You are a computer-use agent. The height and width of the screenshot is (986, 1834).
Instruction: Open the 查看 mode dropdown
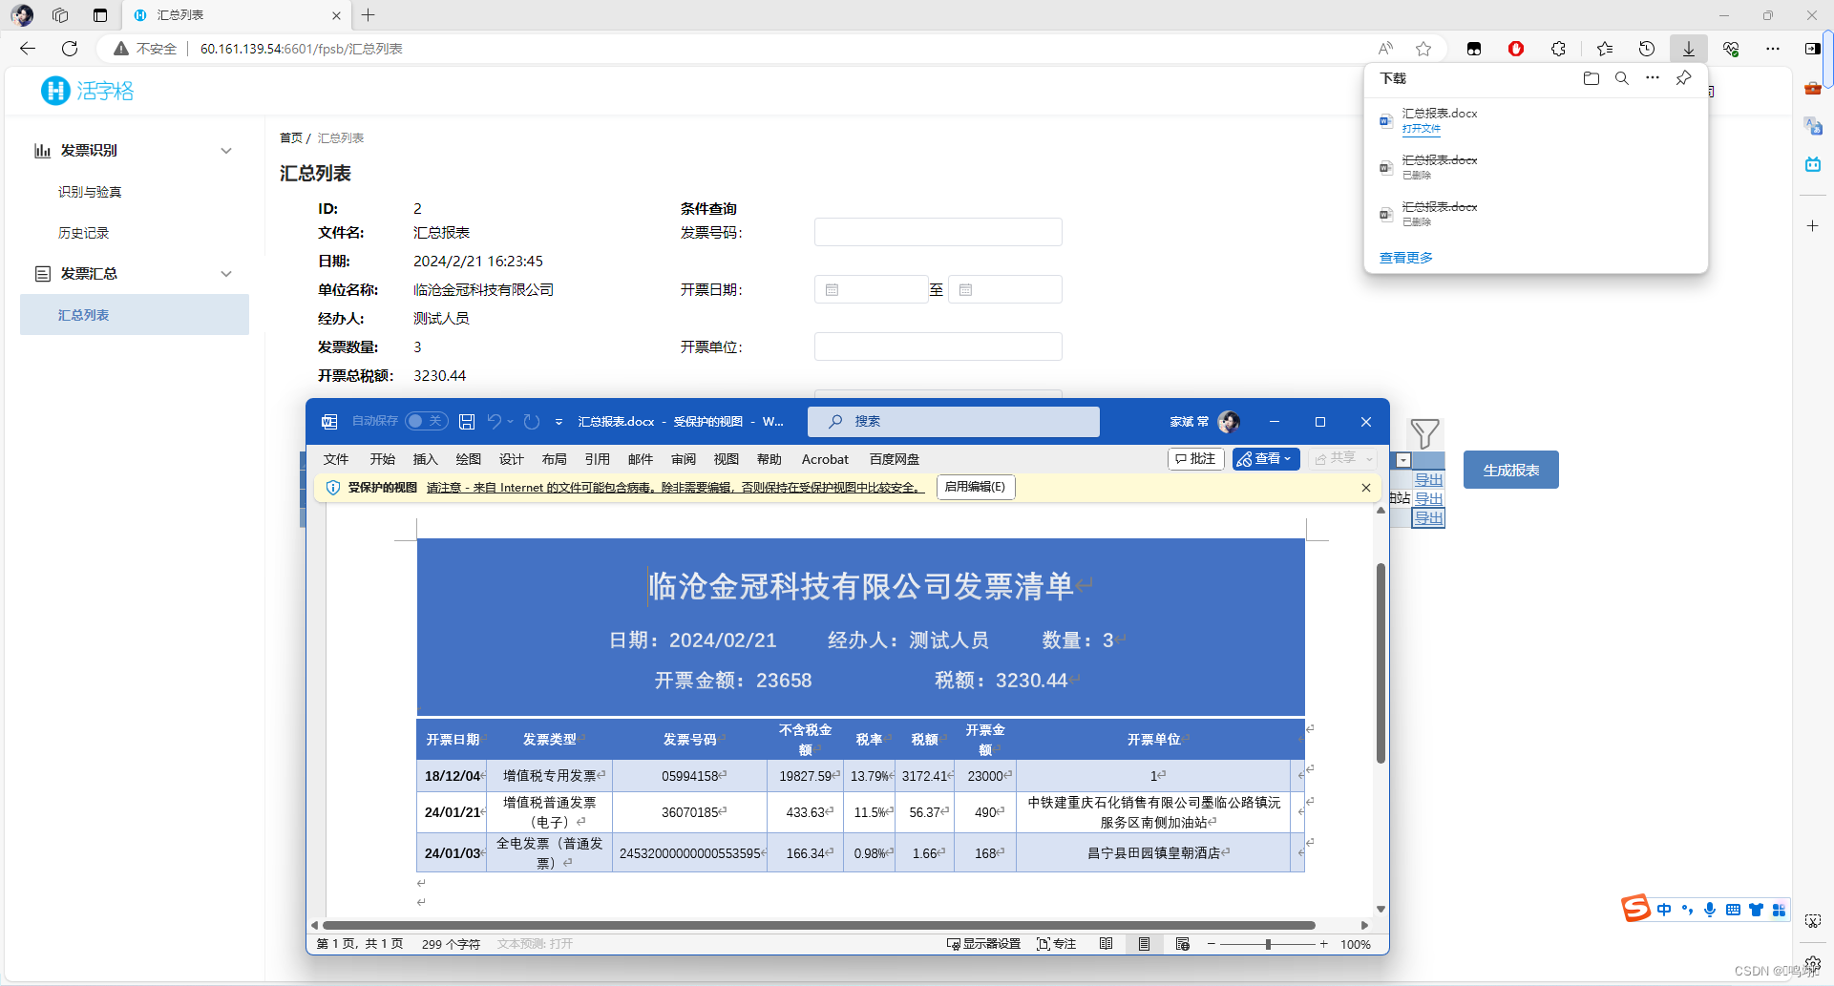[1266, 459]
